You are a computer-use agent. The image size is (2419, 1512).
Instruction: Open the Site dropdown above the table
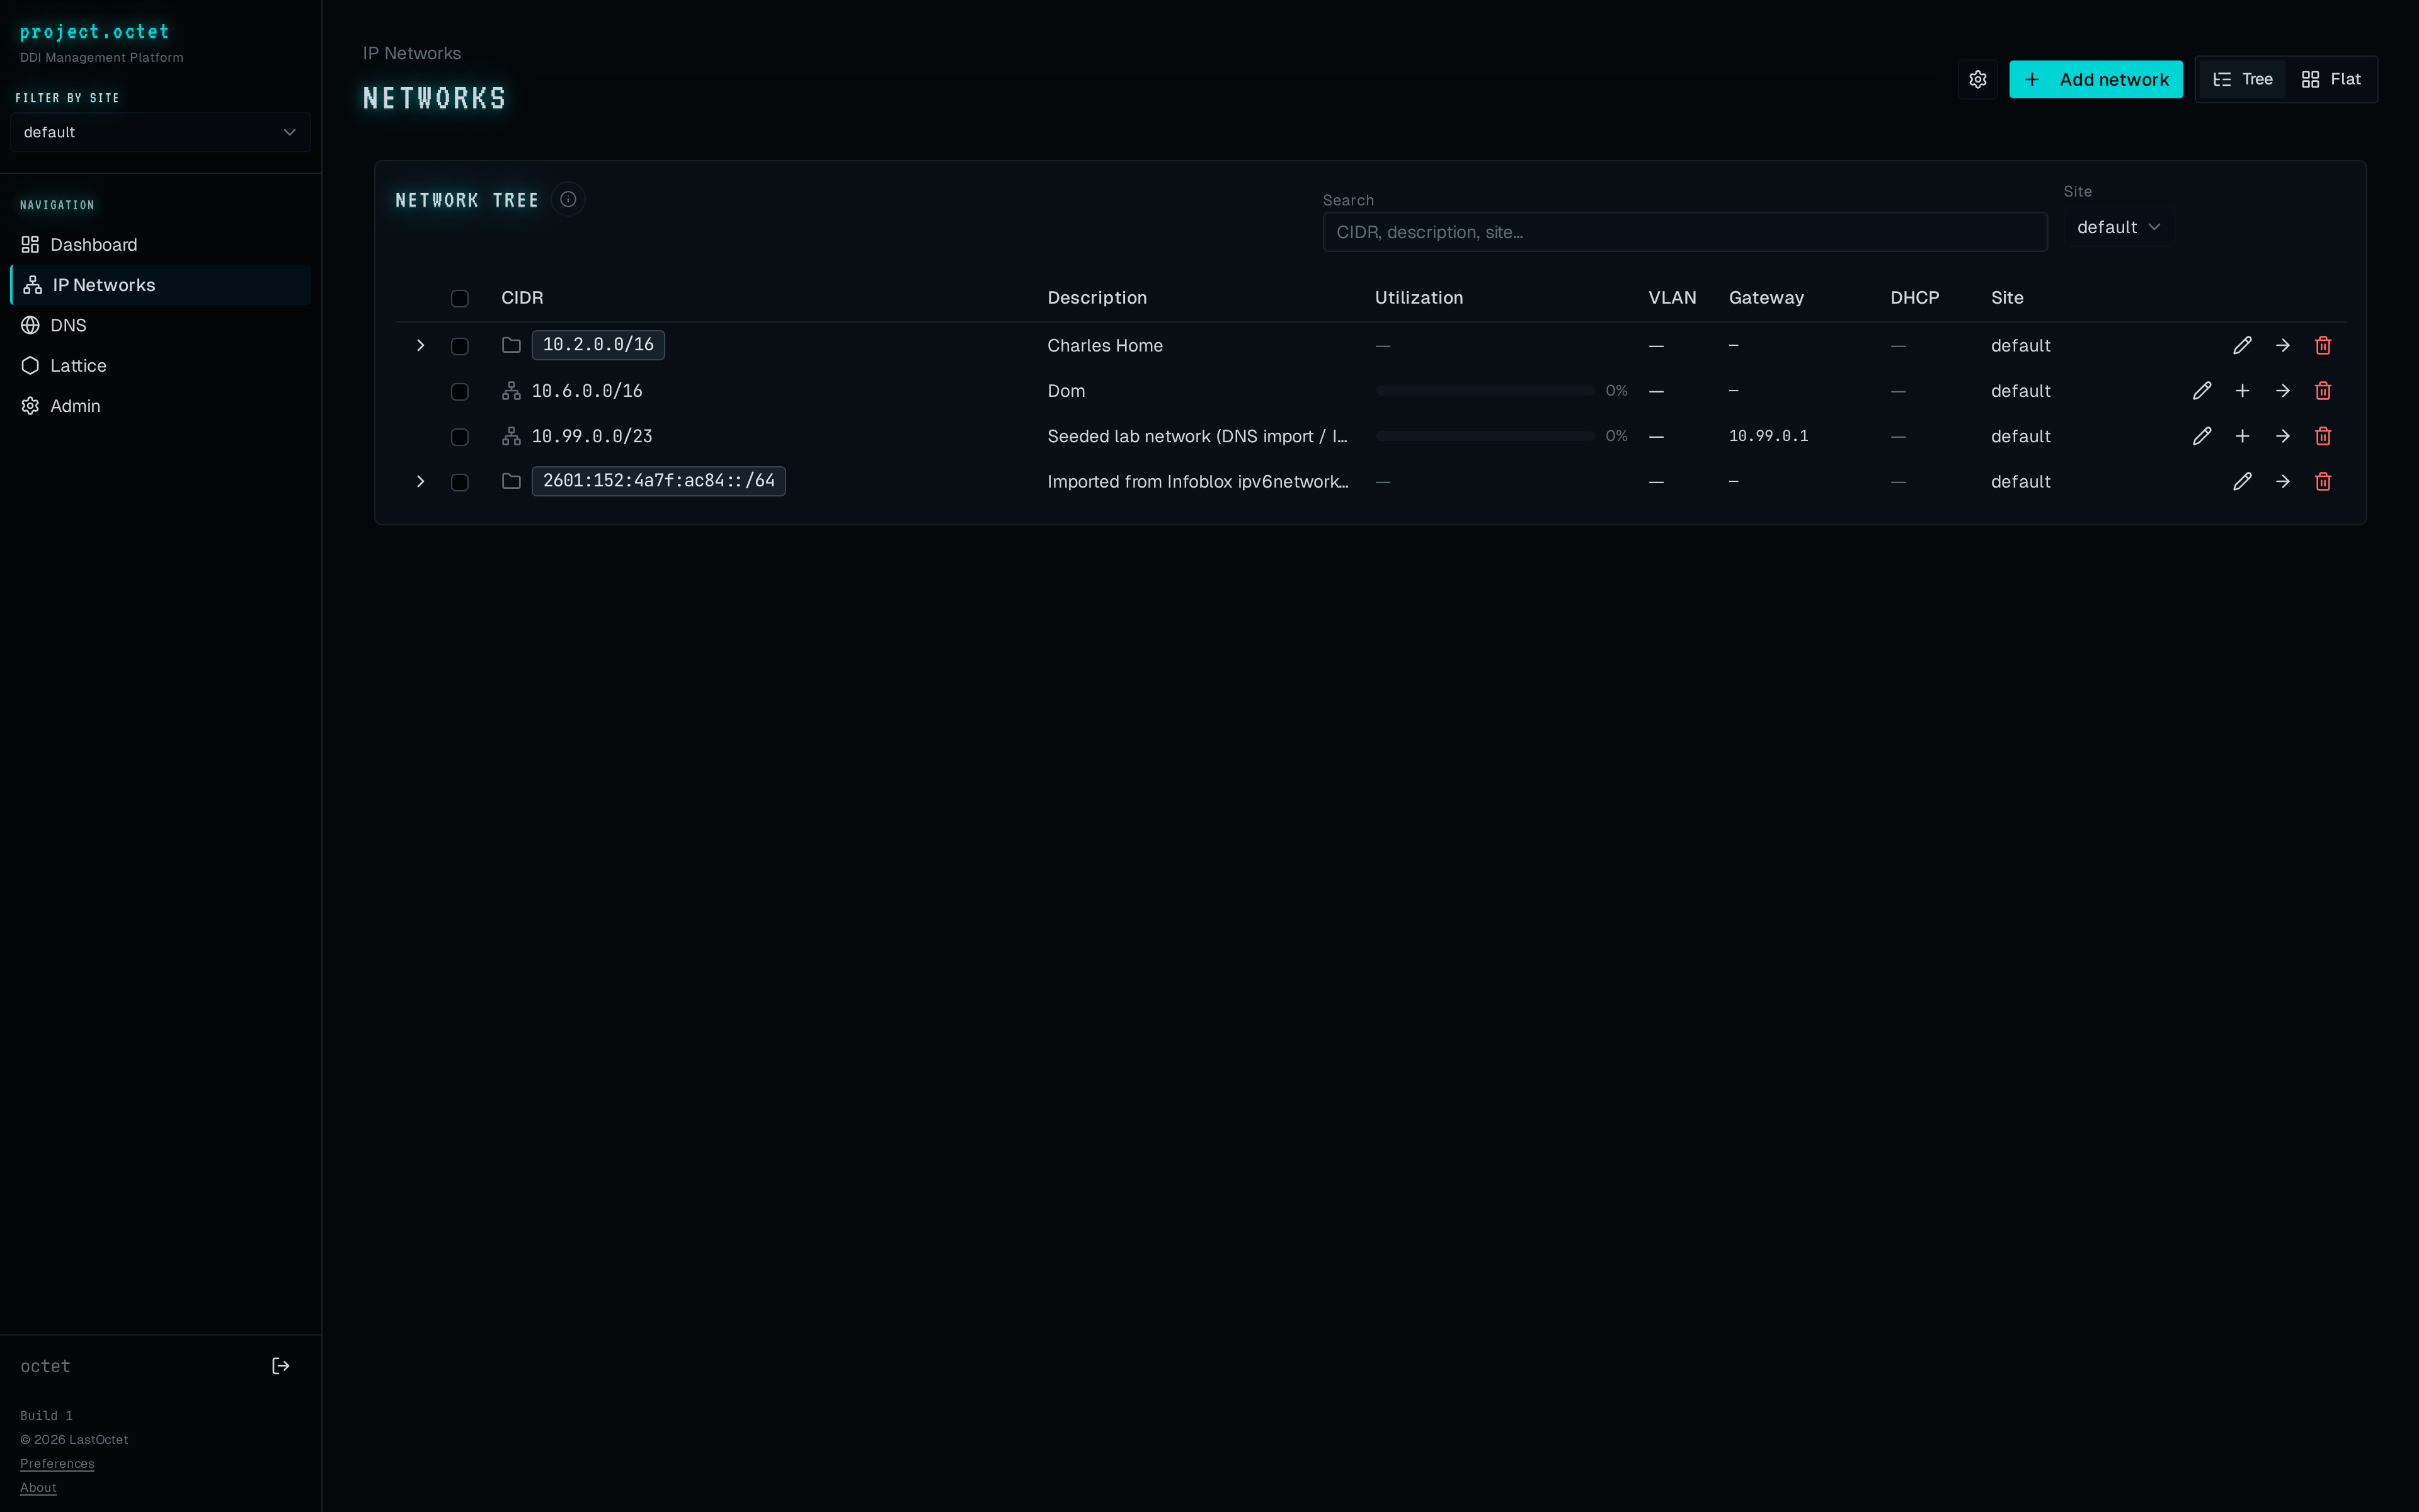pos(2116,226)
